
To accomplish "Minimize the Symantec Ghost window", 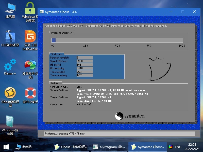I will (171, 12).
